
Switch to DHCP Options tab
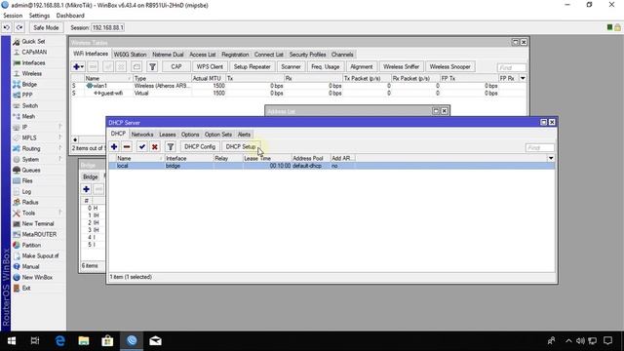pos(190,135)
